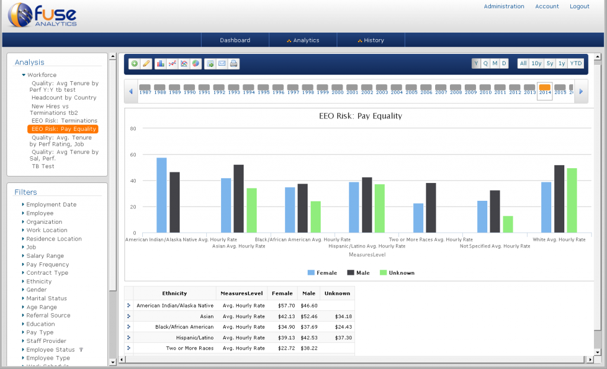This screenshot has width=607, height=369.
Task: Click the export icon in toolbar
Action: pyautogui.click(x=210, y=64)
